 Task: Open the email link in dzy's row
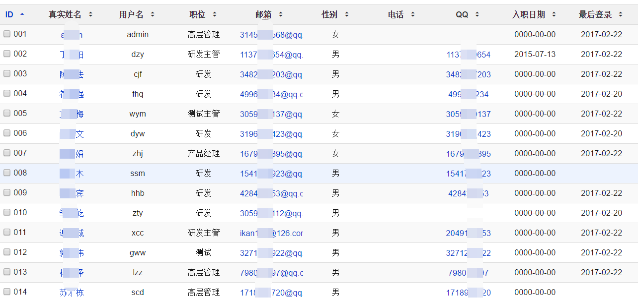(271, 55)
